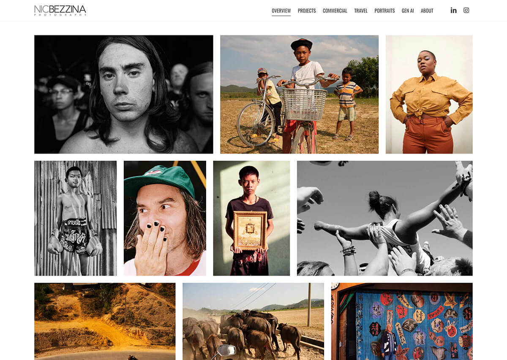View the blue mural wall photo

(402, 321)
